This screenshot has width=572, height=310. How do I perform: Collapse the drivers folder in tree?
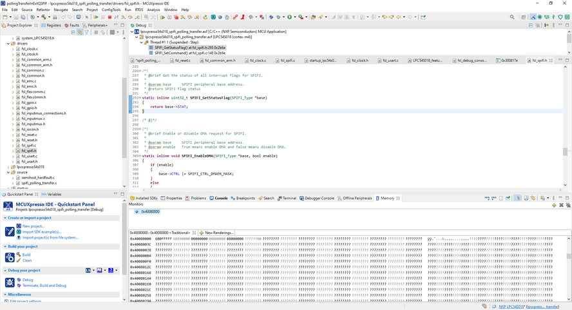(x=8, y=43)
